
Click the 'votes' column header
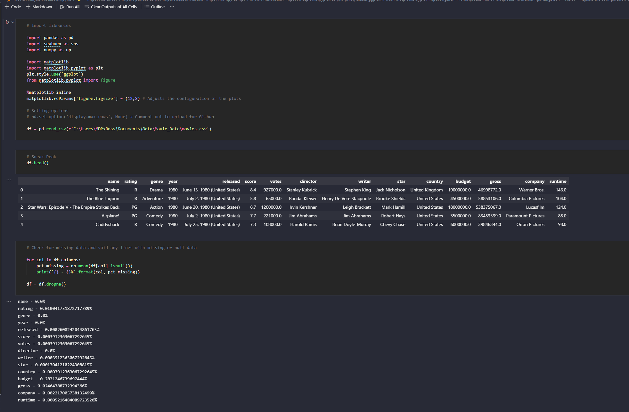click(276, 181)
